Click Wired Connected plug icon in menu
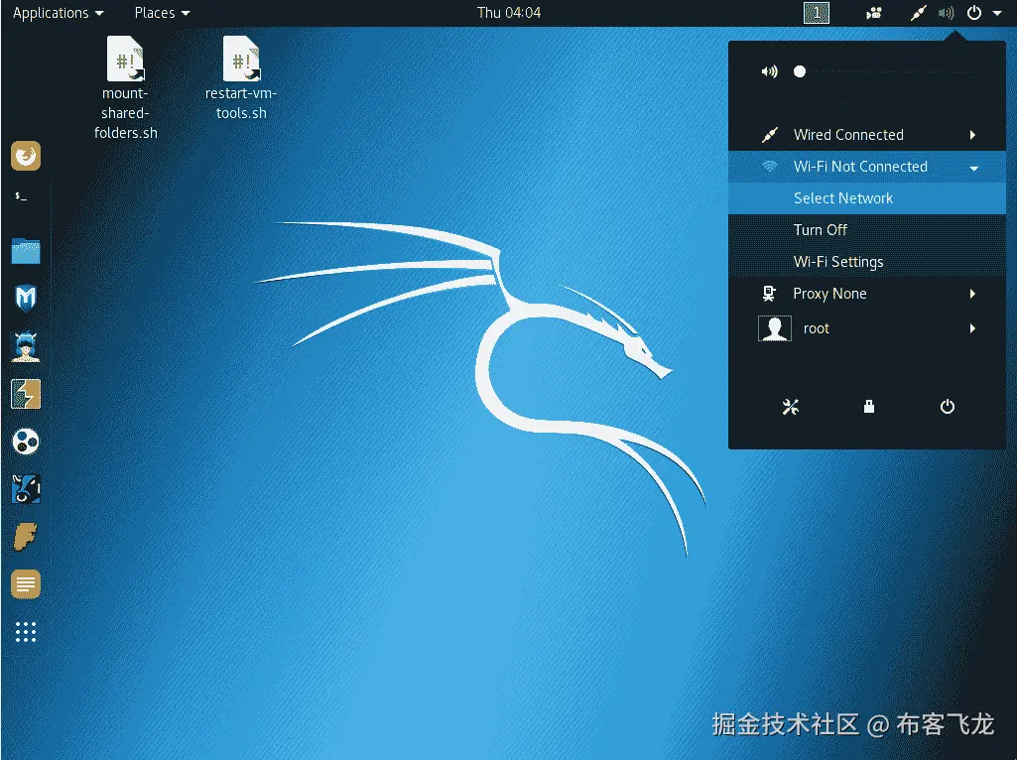The height and width of the screenshot is (760, 1017). coord(769,135)
